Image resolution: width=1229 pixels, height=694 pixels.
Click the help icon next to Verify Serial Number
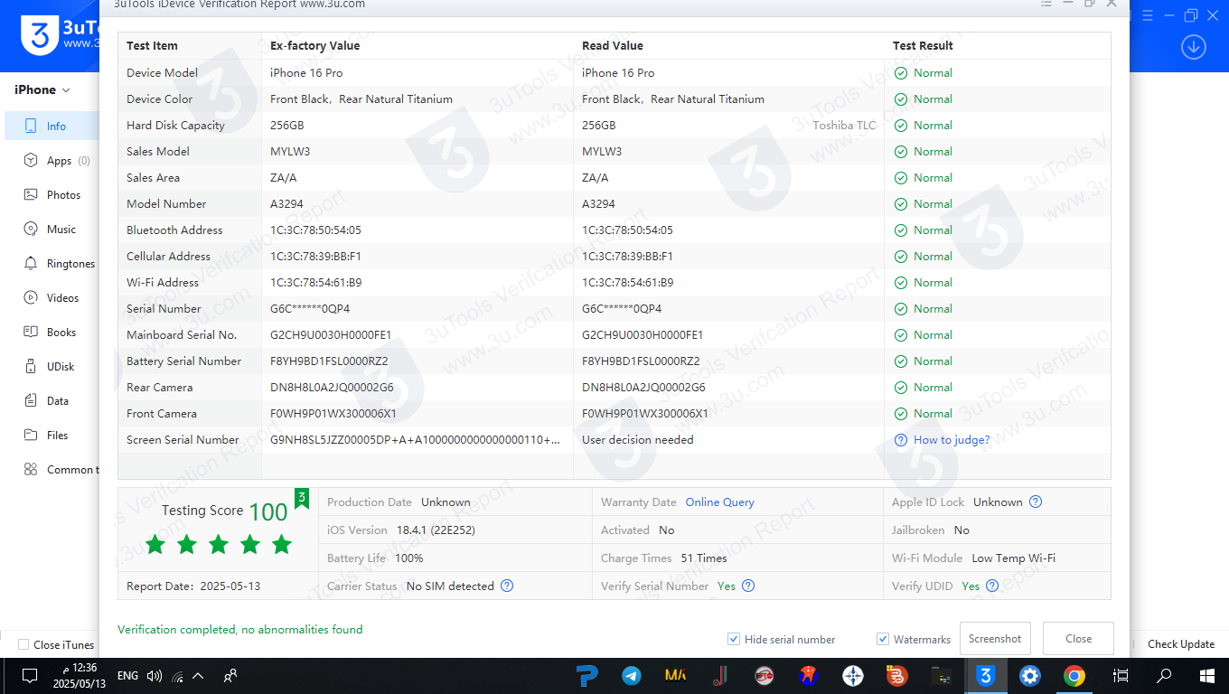tap(748, 586)
